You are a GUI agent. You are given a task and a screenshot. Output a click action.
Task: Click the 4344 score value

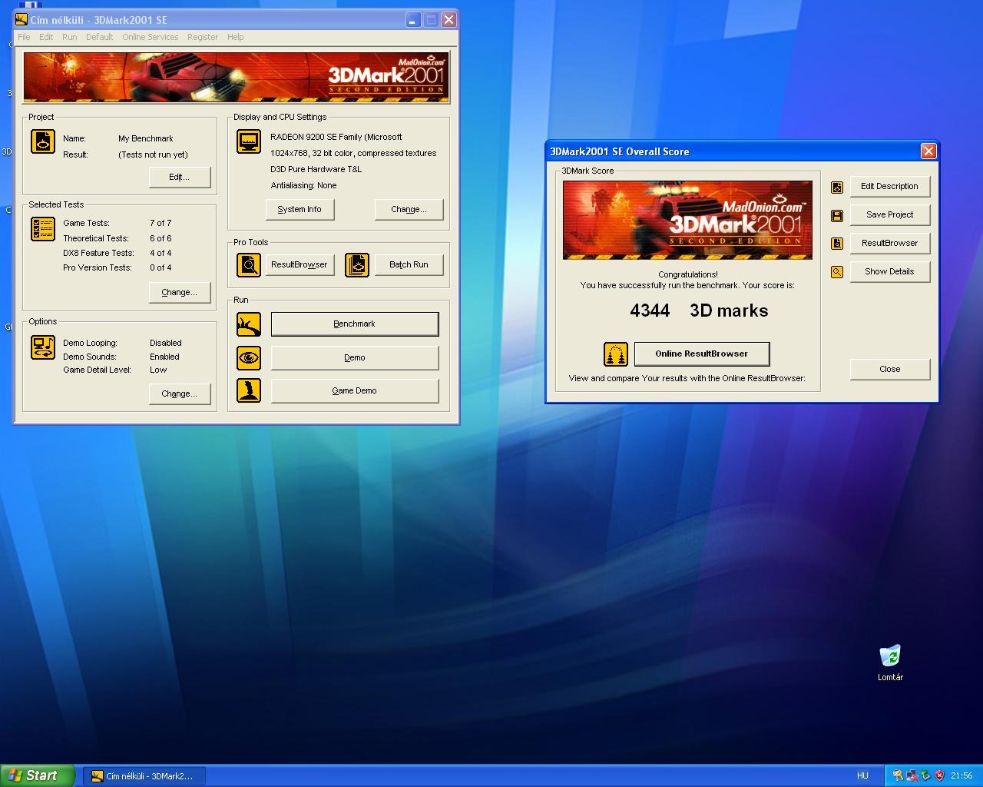pos(650,310)
